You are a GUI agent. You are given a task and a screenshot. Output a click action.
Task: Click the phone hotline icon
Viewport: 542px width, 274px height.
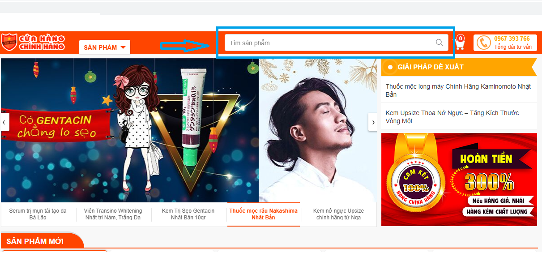(483, 43)
